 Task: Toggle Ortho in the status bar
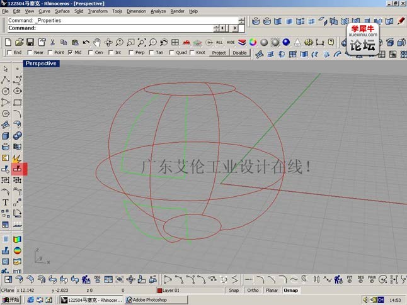tap(253, 291)
